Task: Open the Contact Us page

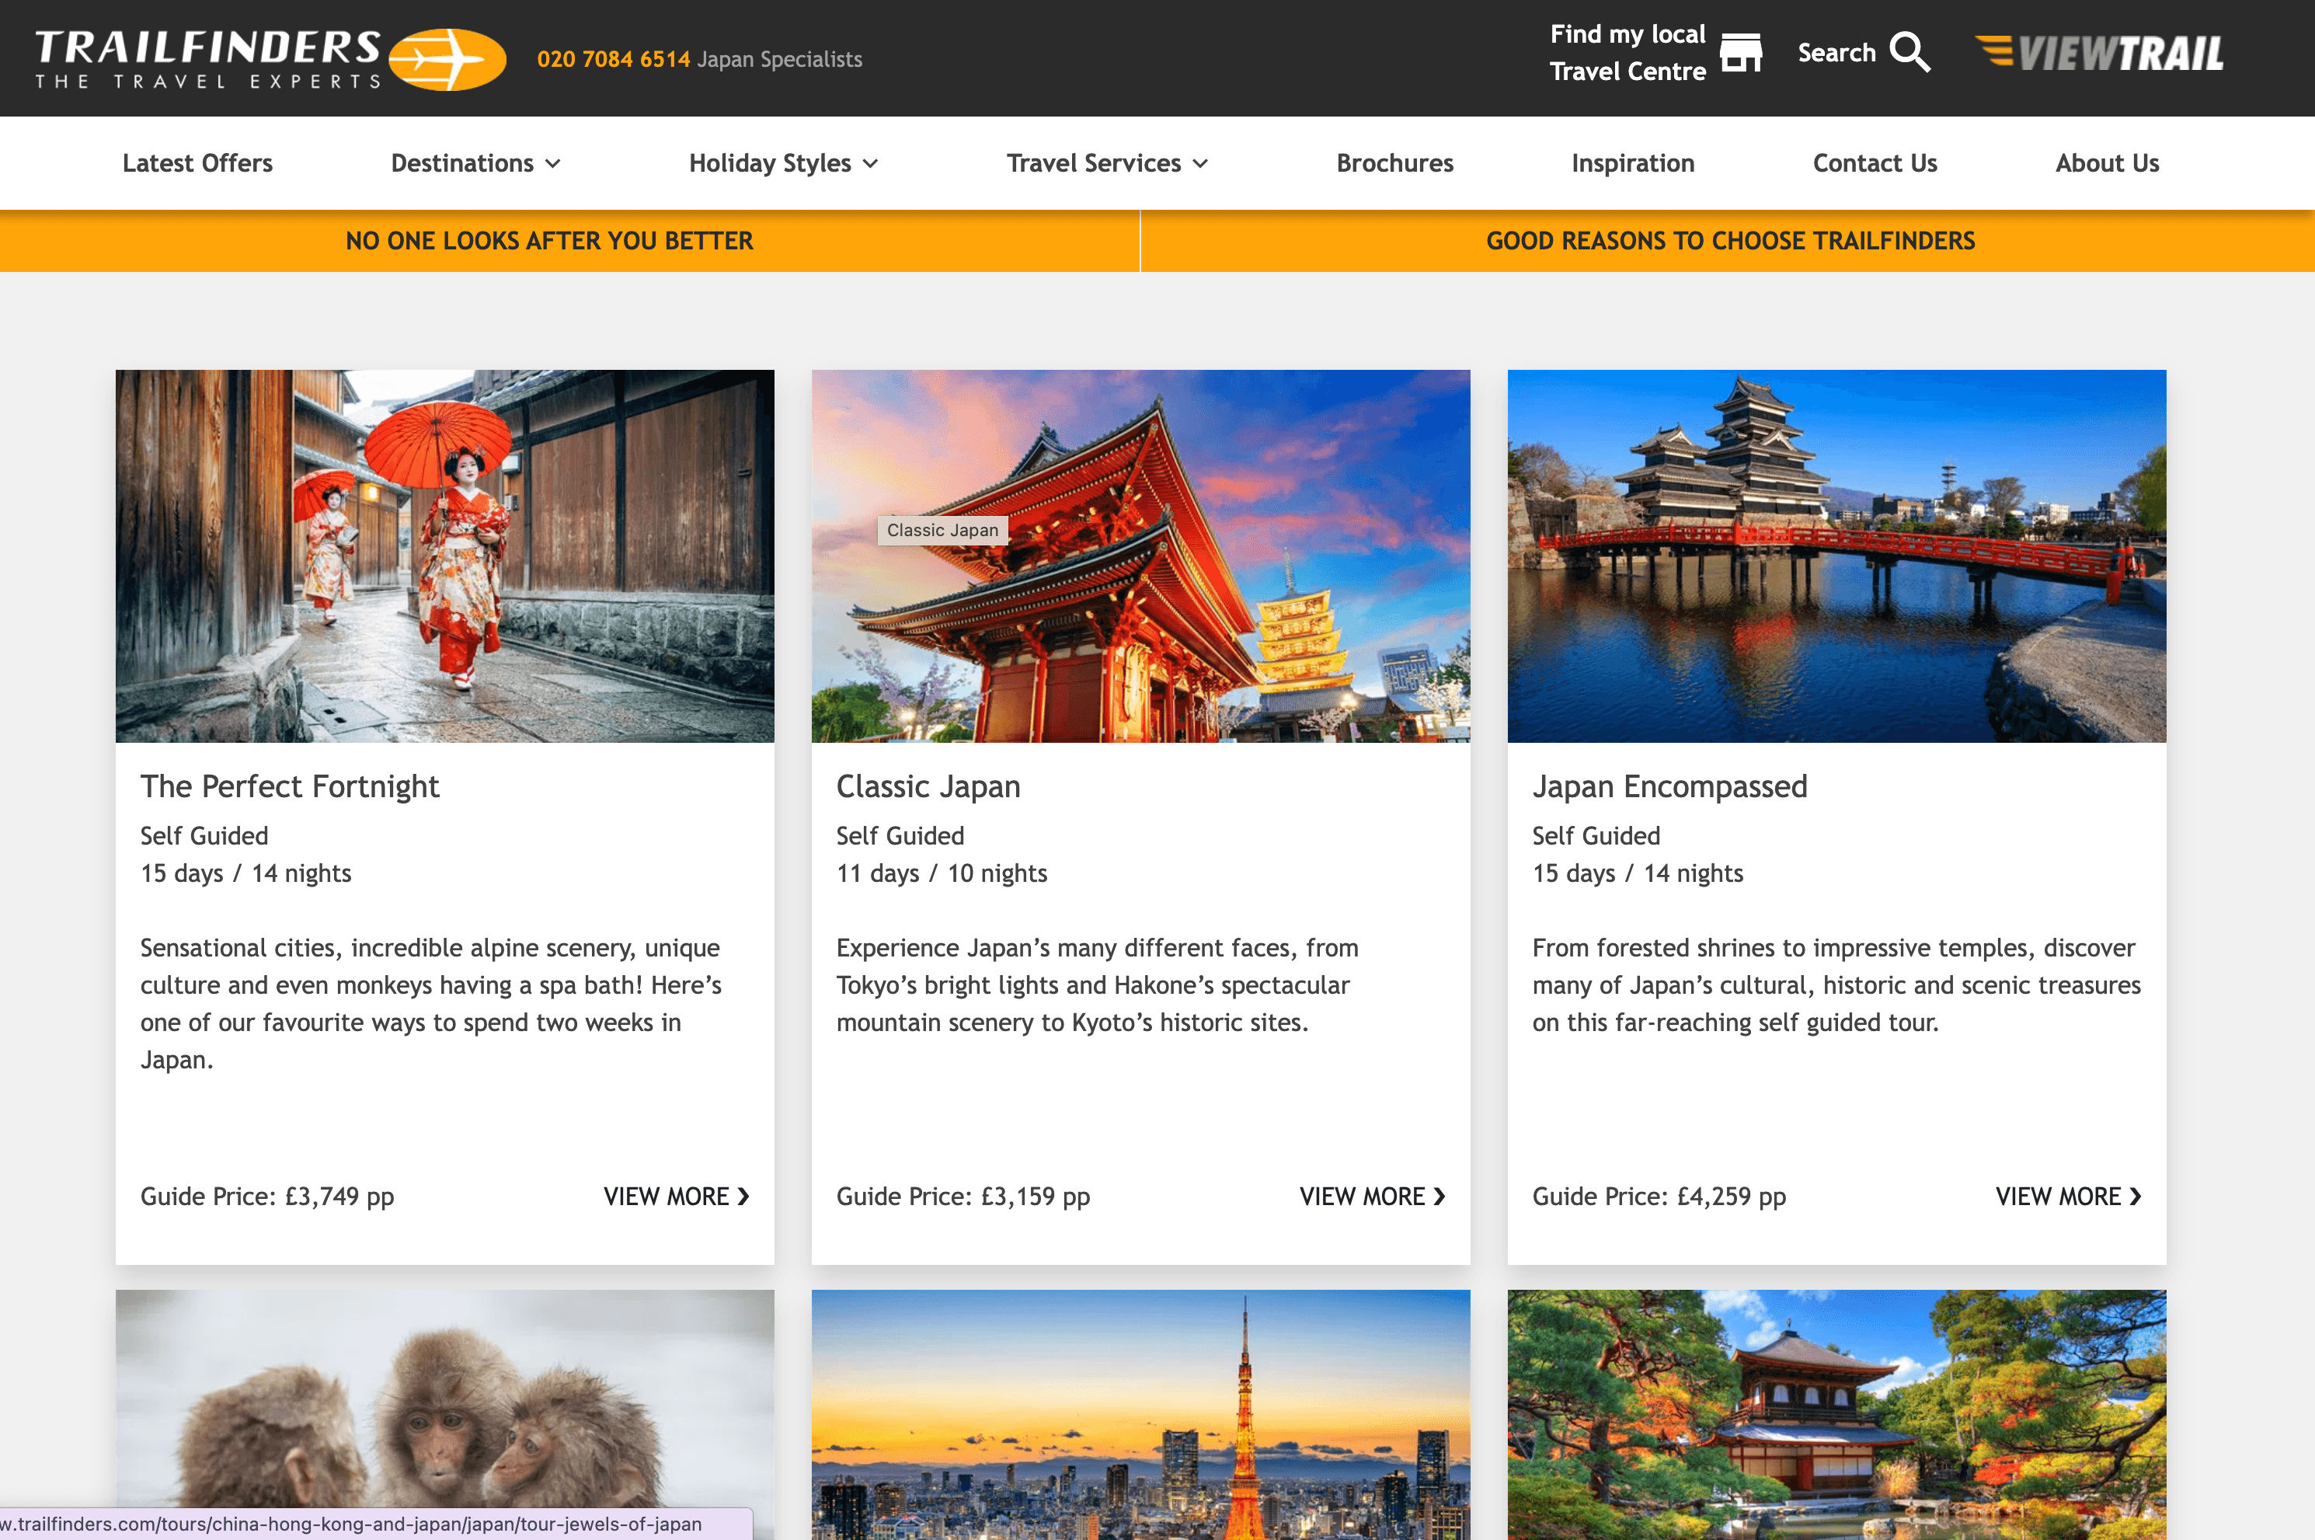Action: tap(1875, 163)
